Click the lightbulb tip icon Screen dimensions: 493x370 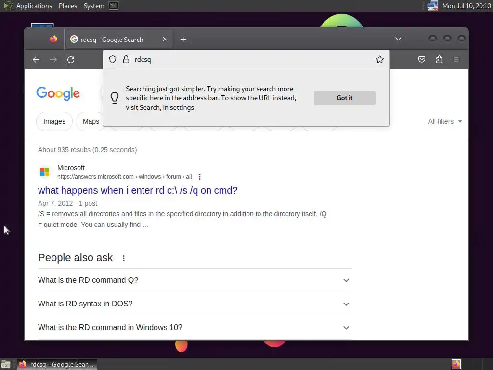115,98
